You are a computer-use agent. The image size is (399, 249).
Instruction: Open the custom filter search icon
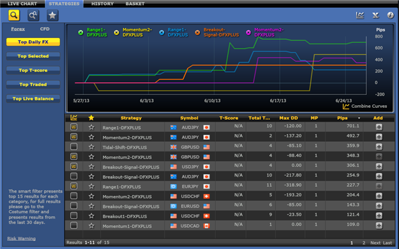pyautogui.click(x=33, y=15)
